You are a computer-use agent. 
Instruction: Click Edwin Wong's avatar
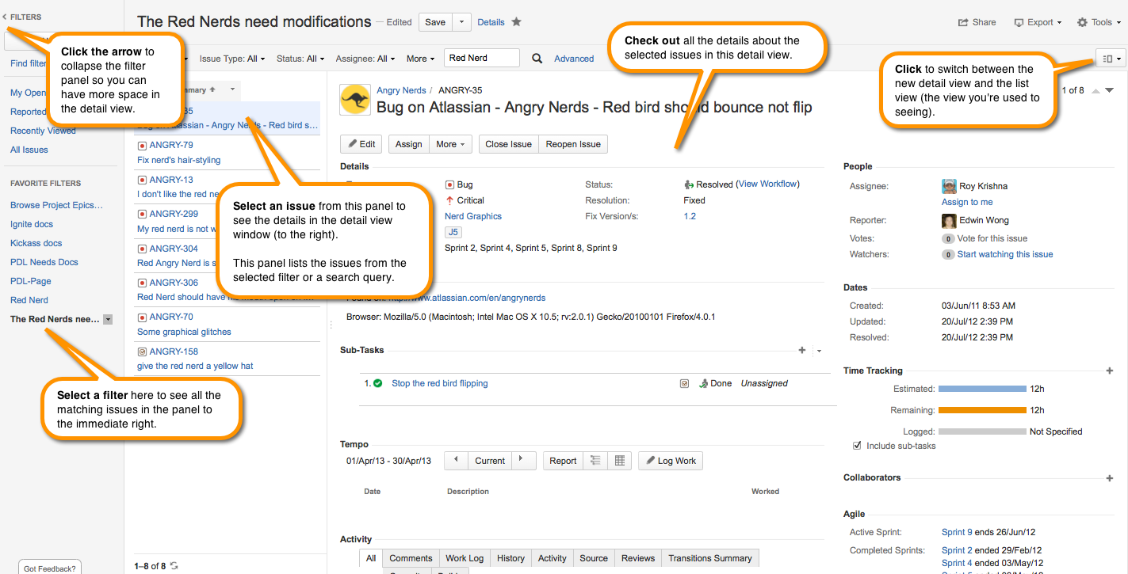tap(949, 221)
